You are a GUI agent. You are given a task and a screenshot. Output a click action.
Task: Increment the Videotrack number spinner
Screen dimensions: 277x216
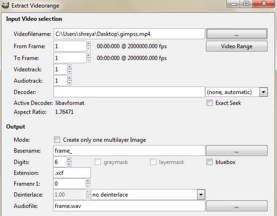[70, 67]
